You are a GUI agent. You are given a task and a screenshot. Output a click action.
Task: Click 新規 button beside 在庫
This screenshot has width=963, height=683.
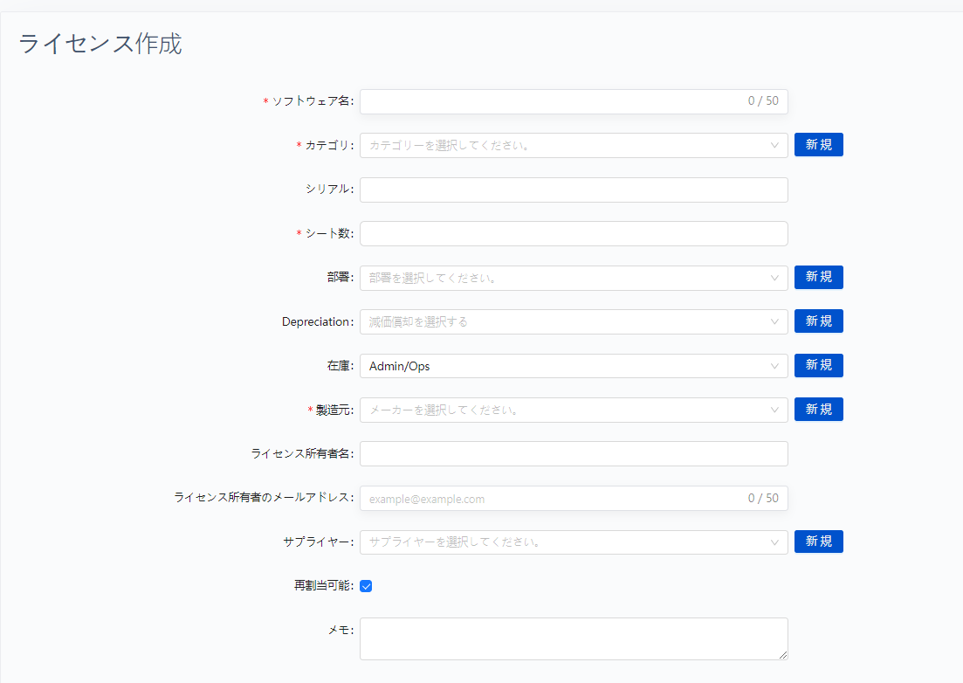818,365
